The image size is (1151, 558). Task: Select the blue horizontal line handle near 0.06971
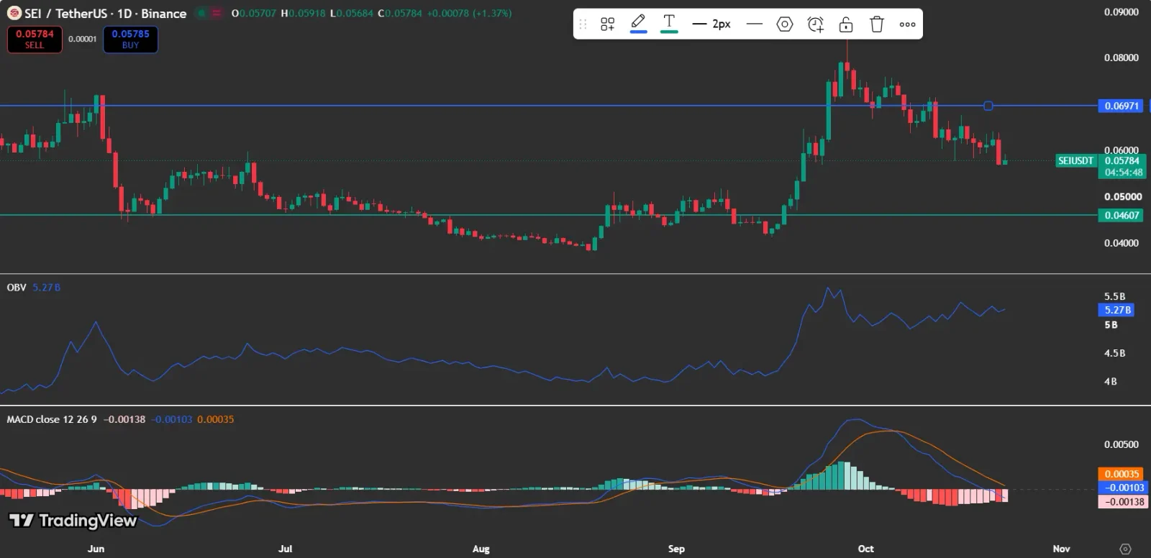coord(988,106)
